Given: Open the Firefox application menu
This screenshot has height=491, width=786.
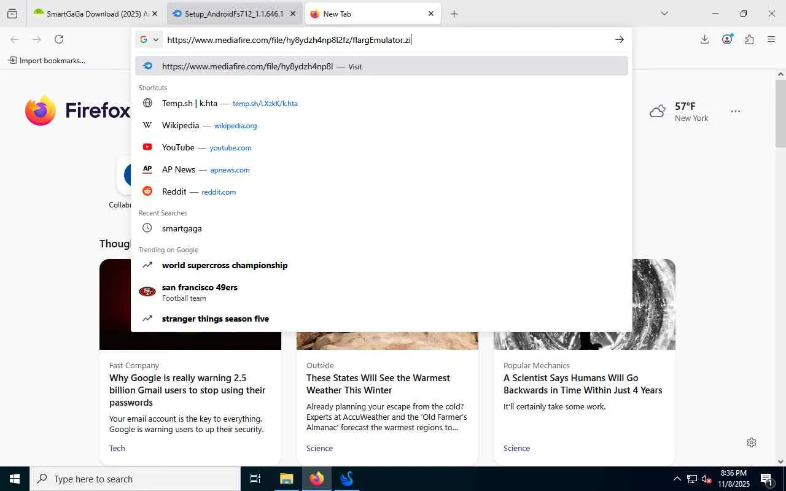Looking at the screenshot, I should coord(771,39).
